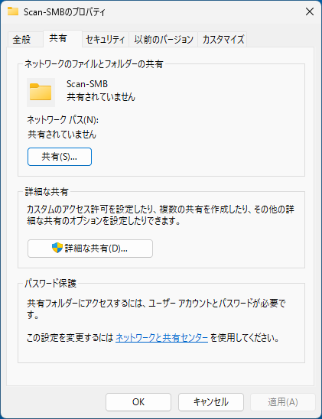The height and width of the screenshot is (419, 322).
Task: Go to the 以前のバージョン tab
Action: 164,40
